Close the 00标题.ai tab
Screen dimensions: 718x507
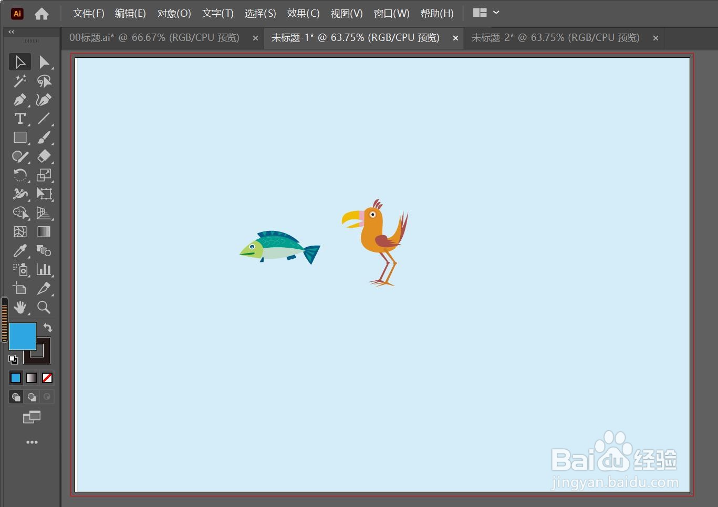pos(255,38)
